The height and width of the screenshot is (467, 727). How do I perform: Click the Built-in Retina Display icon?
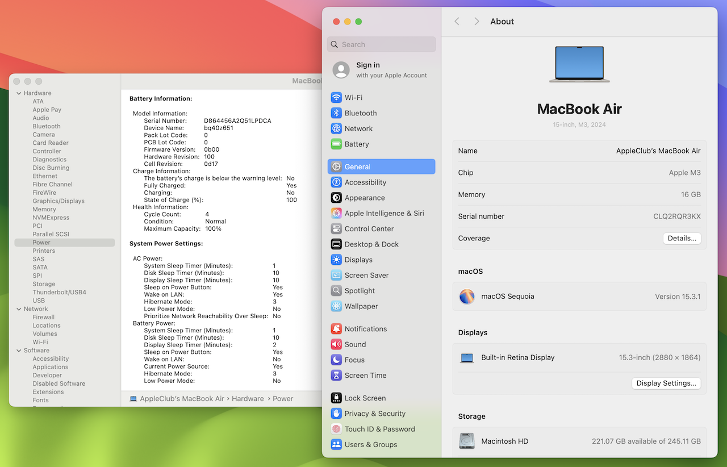(467, 358)
